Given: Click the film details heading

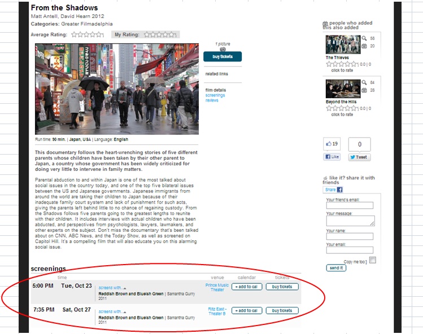Looking at the screenshot, I should [216, 90].
